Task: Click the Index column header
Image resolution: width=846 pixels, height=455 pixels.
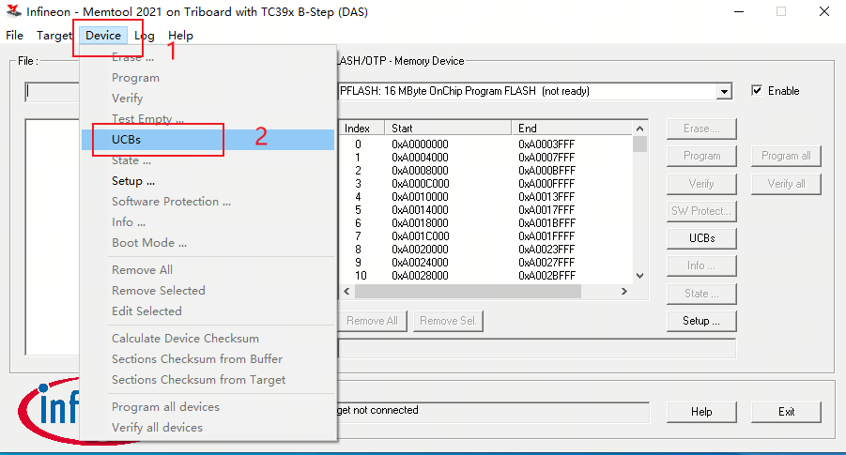Action: click(361, 129)
